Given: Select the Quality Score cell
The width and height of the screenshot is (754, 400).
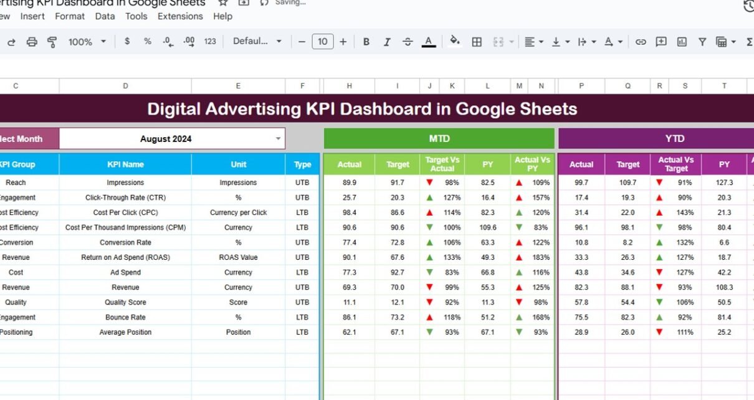Looking at the screenshot, I should [x=125, y=302].
